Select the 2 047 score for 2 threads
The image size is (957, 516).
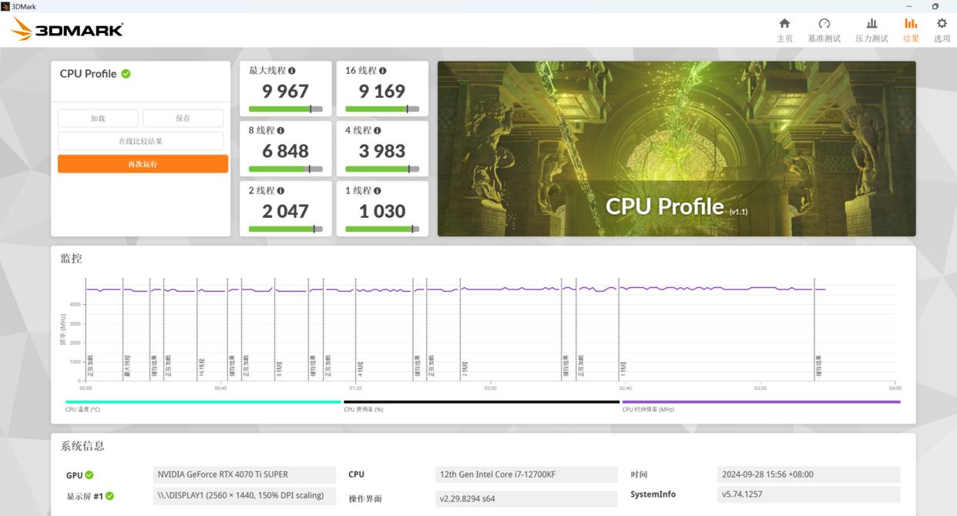(x=285, y=212)
